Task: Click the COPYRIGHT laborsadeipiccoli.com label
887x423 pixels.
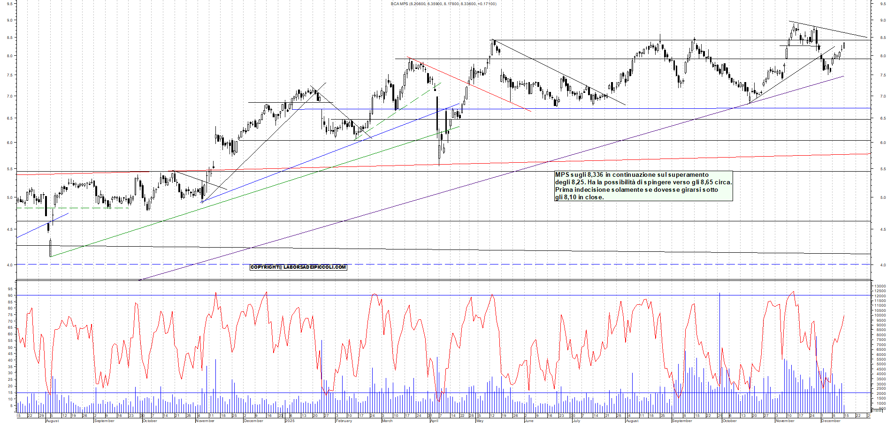Action: click(298, 267)
